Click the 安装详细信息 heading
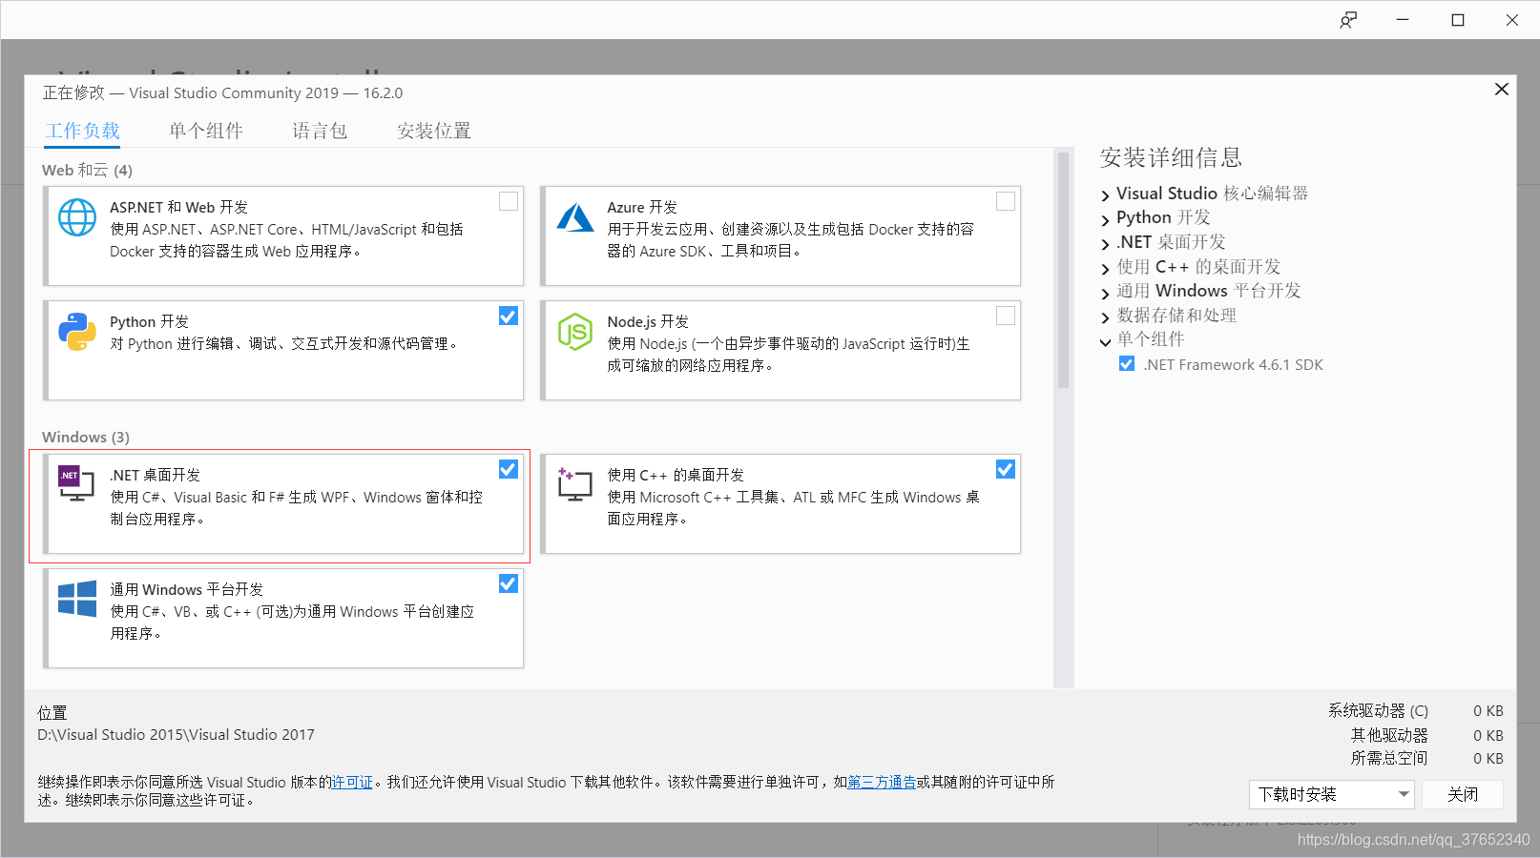The height and width of the screenshot is (858, 1540). 1171,157
